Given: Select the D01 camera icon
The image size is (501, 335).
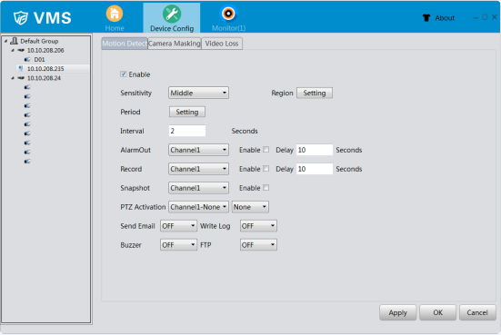Looking at the screenshot, I should pos(27,60).
